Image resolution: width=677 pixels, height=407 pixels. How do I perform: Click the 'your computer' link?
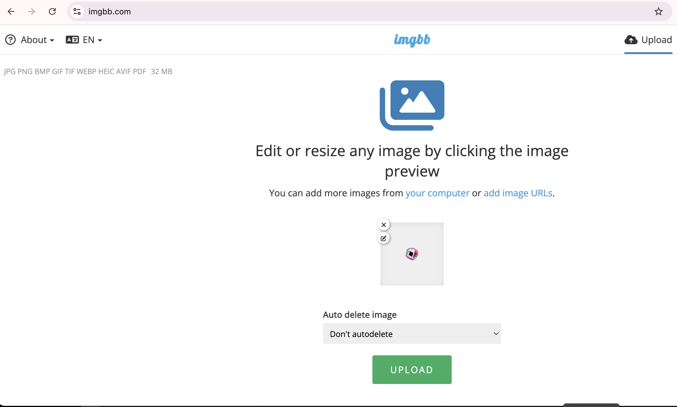(437, 193)
